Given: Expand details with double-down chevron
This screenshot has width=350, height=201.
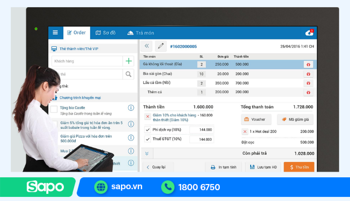Looking at the screenshot, I should coord(147,154).
